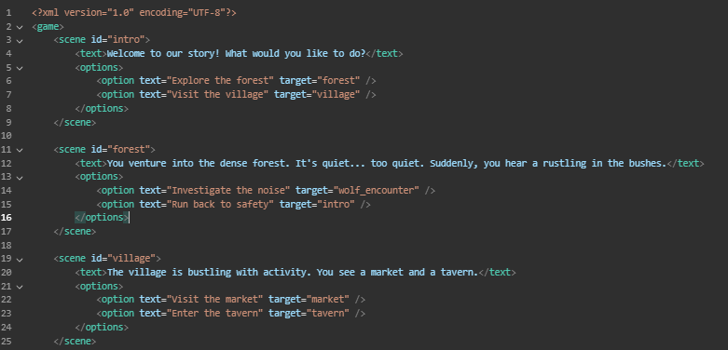Click the "Run back to safety" string
Image resolution: width=728 pixels, height=350 pixels.
(x=220, y=204)
